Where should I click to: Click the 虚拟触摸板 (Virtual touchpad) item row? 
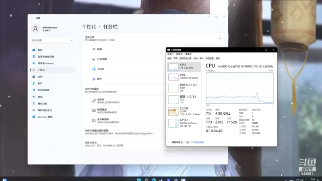(124, 120)
